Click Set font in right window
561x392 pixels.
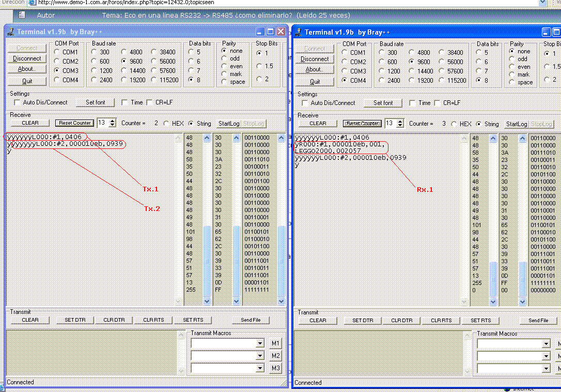tap(383, 103)
